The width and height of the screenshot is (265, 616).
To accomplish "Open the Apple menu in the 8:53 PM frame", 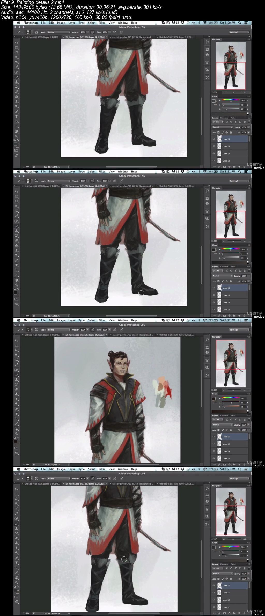I will (x=19, y=469).
